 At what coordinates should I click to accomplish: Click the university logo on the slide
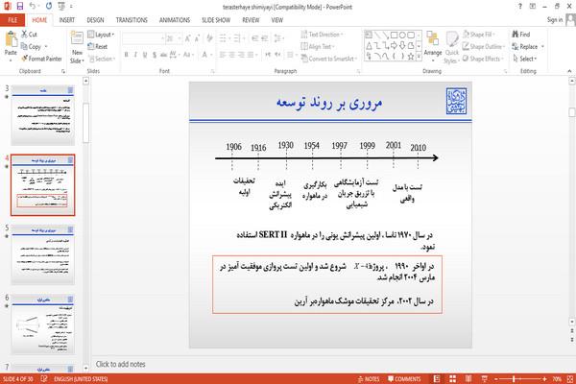[x=456, y=101]
